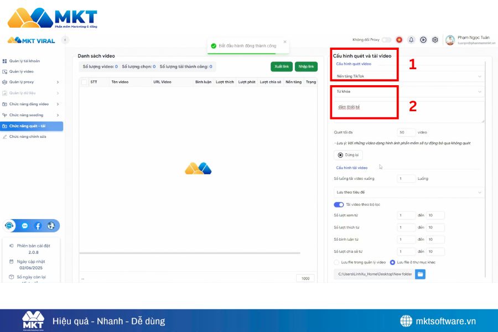Click the Vietnam flag language icon

tap(399, 40)
